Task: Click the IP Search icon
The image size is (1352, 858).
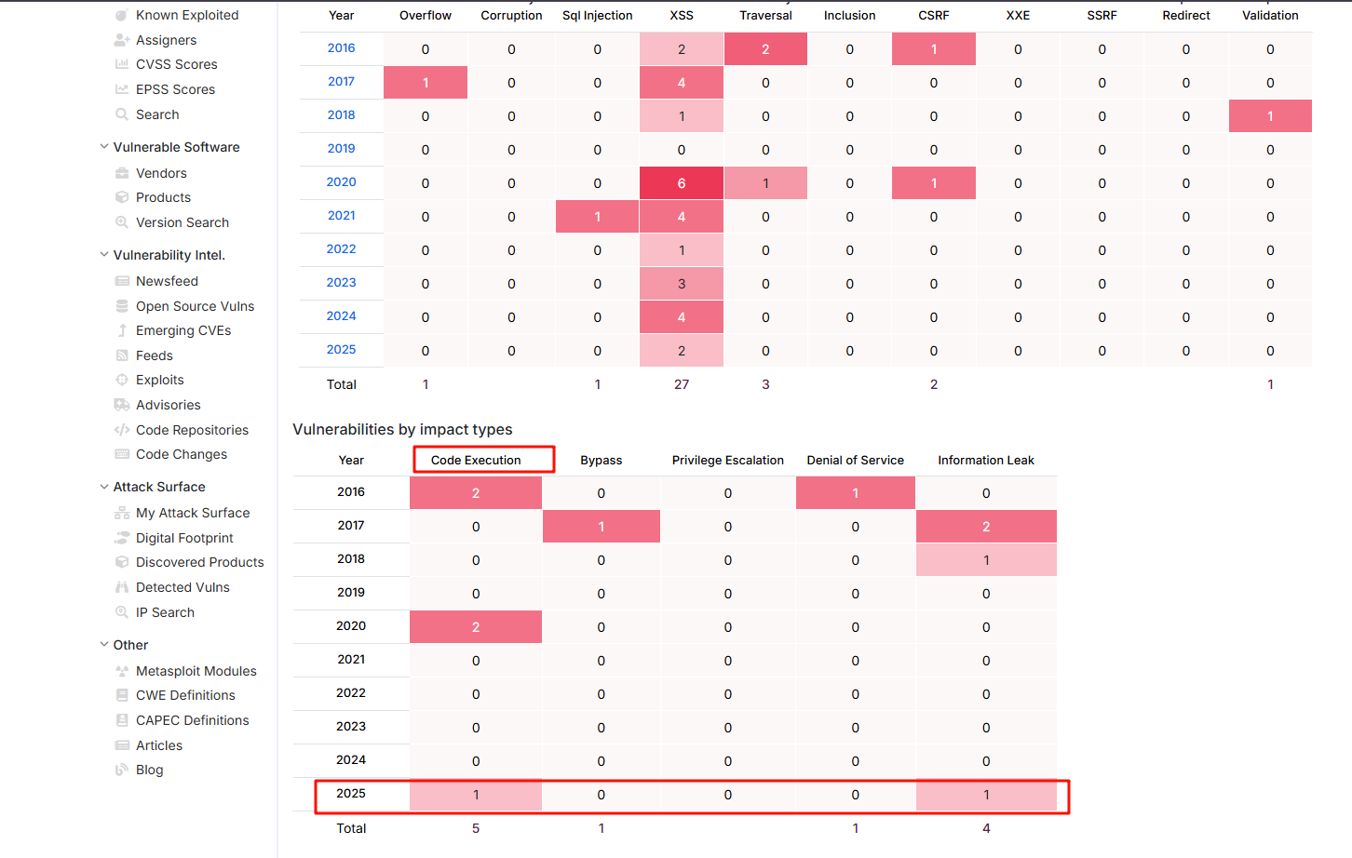Action: pos(122,612)
